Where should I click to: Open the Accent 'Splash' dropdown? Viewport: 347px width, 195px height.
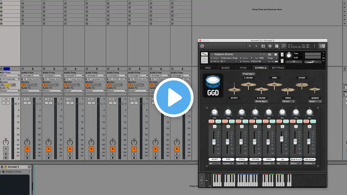click(315, 101)
